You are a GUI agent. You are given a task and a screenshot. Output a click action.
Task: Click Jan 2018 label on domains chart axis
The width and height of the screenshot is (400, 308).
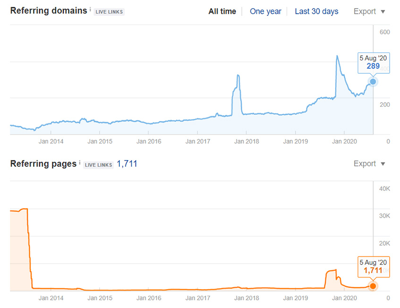coord(247,141)
